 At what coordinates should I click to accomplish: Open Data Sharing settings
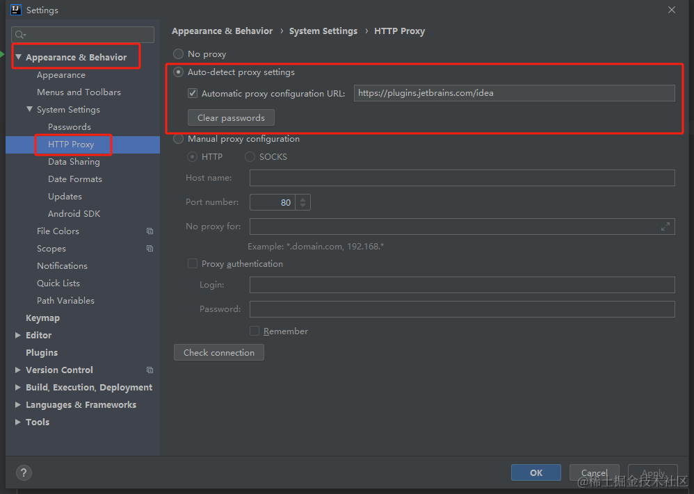click(74, 161)
